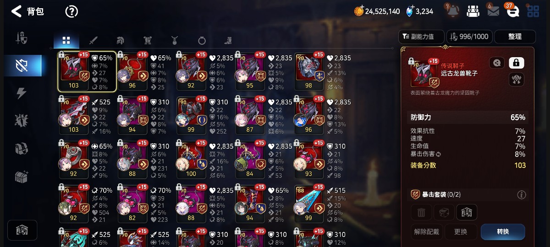
Task: Open the help question mark icon
Action: (x=71, y=11)
